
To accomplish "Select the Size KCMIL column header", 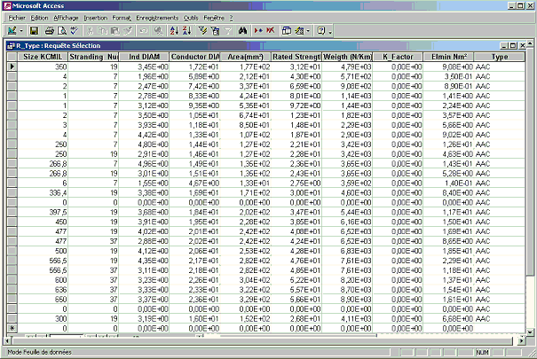I will (43, 57).
